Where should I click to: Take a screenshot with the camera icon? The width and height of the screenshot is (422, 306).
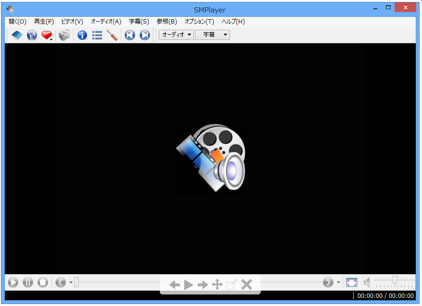click(x=64, y=35)
